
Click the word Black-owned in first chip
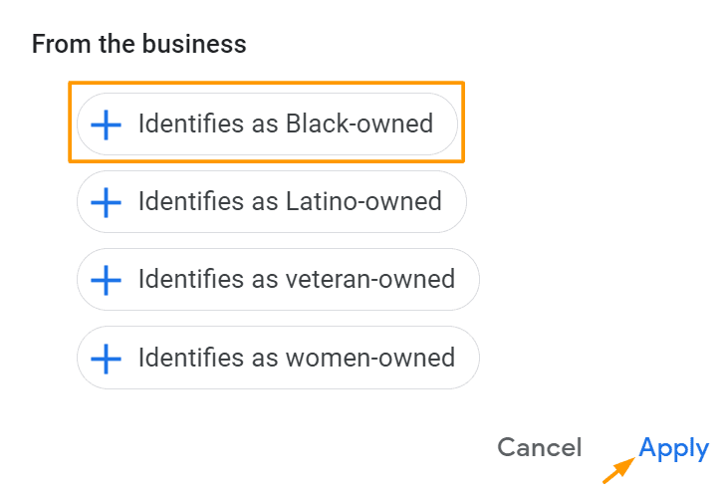(360, 124)
